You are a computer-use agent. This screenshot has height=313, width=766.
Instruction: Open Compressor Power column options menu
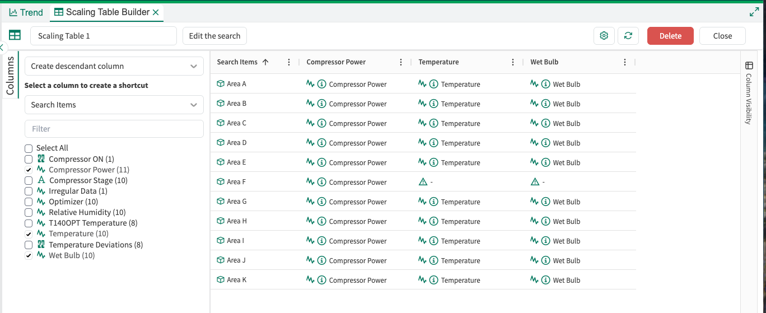pos(401,62)
